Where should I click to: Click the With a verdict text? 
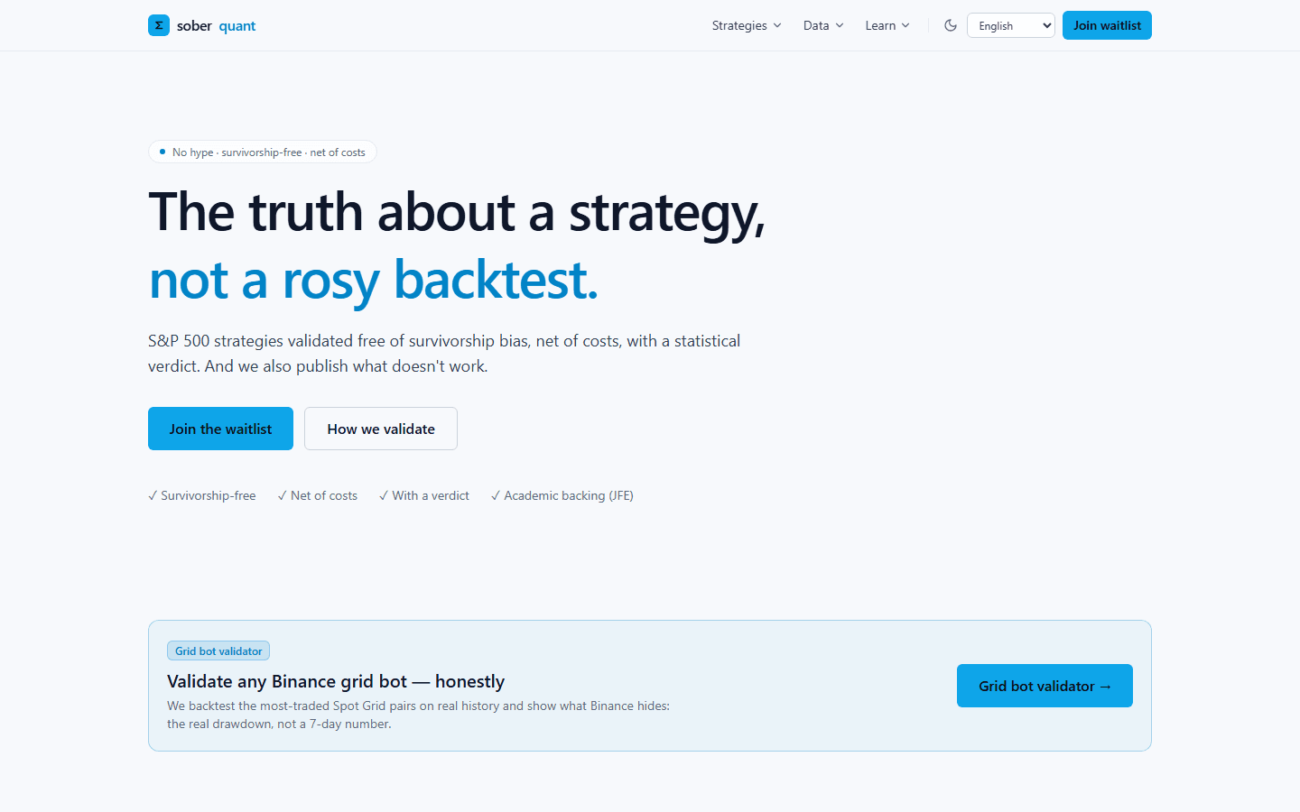coord(424,495)
